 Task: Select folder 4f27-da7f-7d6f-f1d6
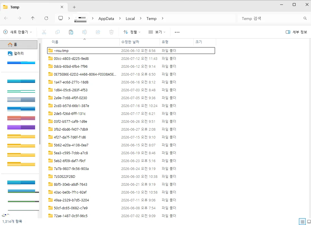pos(131,137)
